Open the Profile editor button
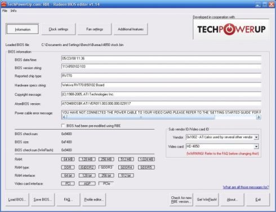Image resolution: width=276 pixels, height=212 pixels. [94, 200]
